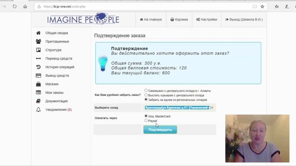
Task: Open Документация sidebar link
Action: (56, 101)
